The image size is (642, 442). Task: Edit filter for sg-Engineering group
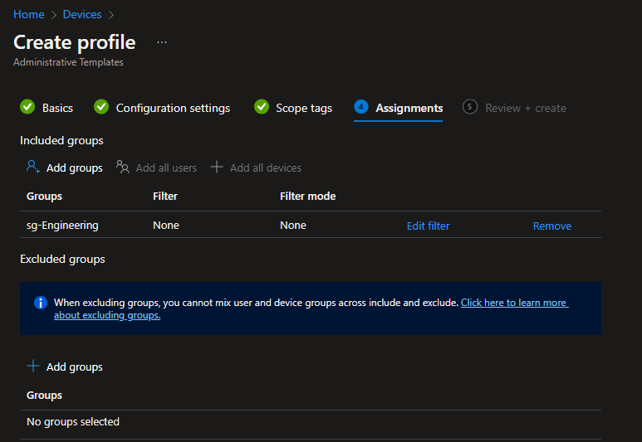coord(428,226)
